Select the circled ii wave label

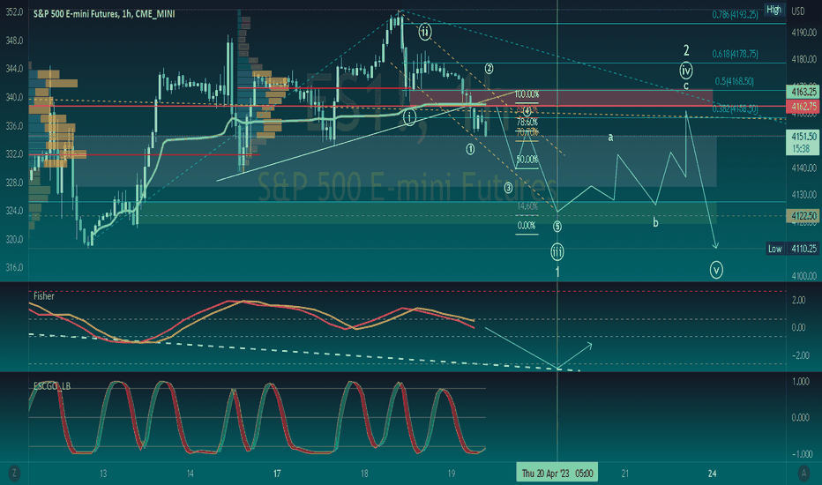[424, 32]
